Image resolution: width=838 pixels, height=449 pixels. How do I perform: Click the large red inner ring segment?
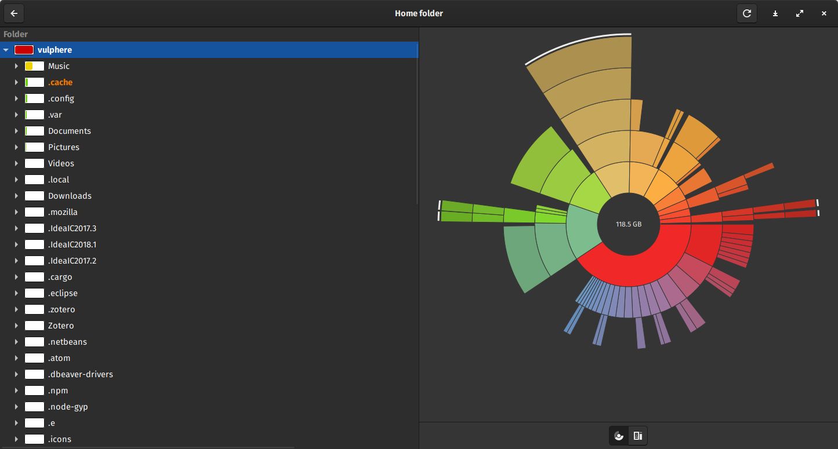pos(629,269)
